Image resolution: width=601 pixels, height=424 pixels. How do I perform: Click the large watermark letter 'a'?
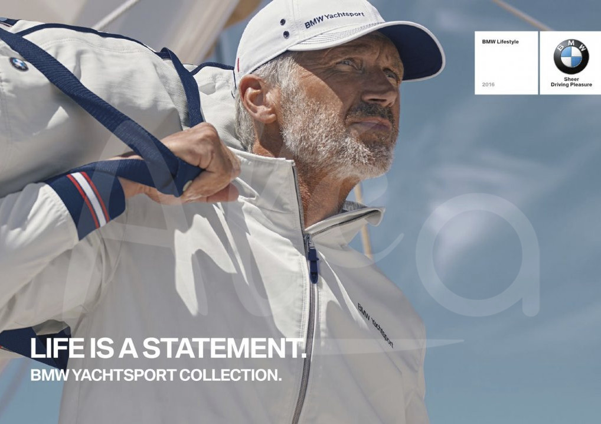(x=478, y=255)
